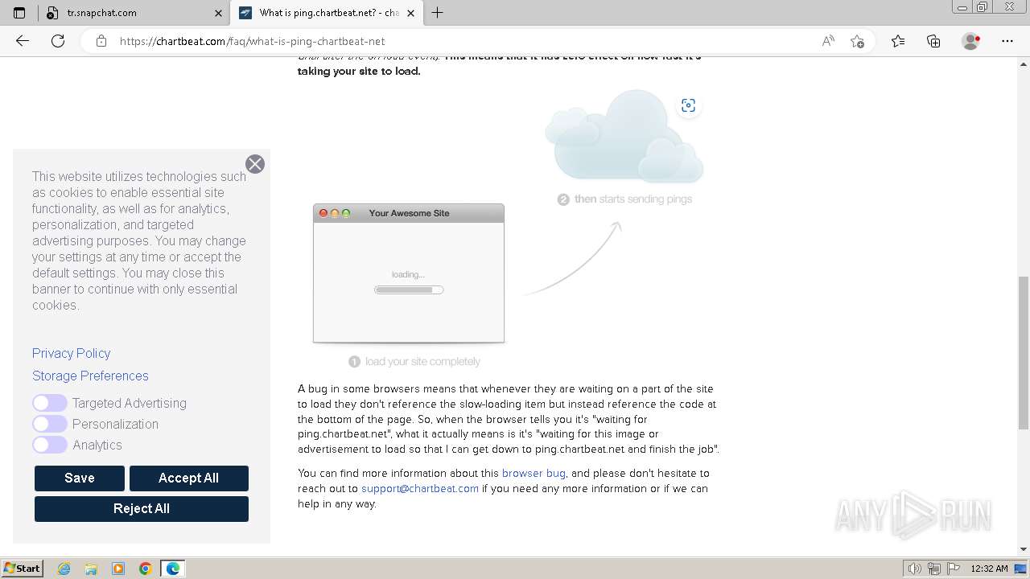1030x579 pixels.
Task: Click the Reject All button
Action: (x=142, y=508)
